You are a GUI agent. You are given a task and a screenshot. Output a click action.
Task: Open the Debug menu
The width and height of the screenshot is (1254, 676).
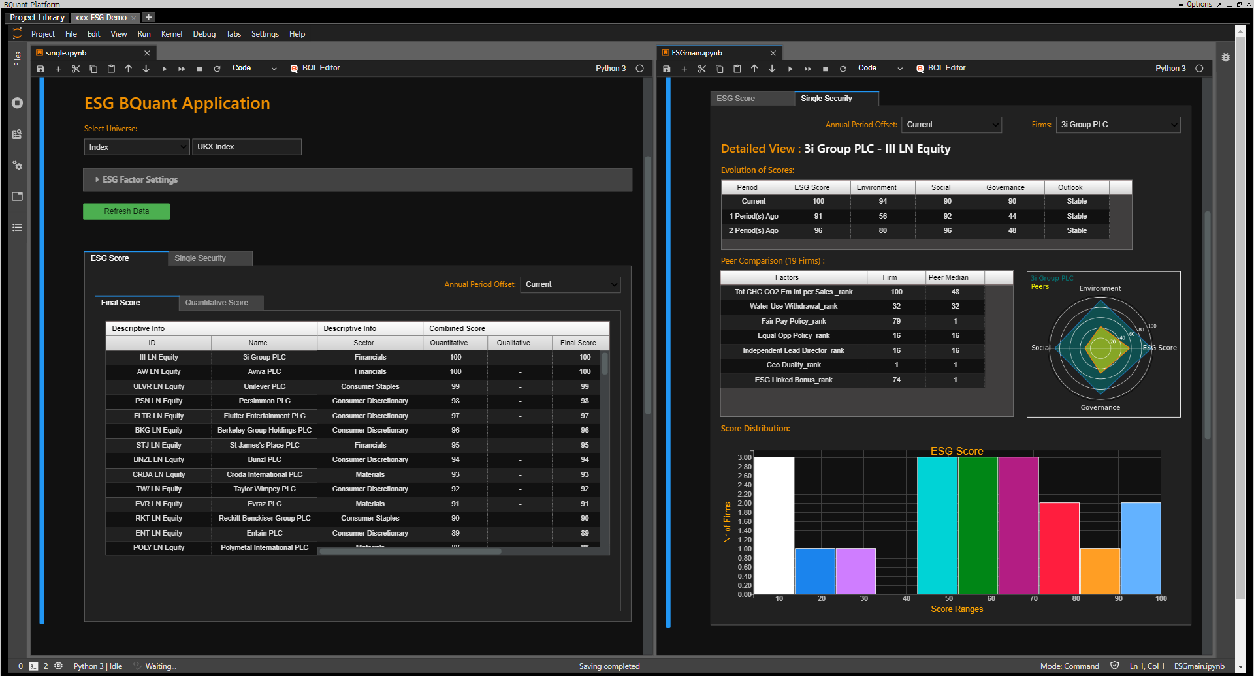tap(204, 34)
